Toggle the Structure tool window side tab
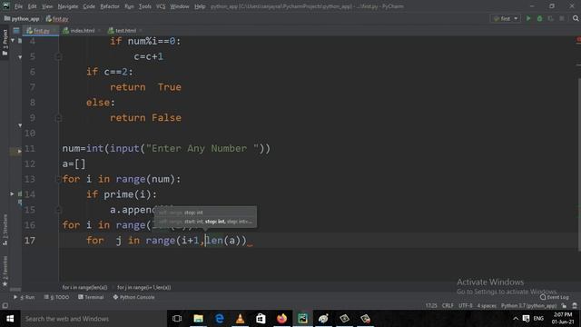This screenshot has height=327, width=581. point(5,230)
